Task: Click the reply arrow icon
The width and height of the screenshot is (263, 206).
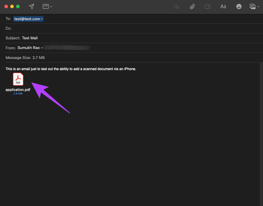Action: tap(177, 6)
